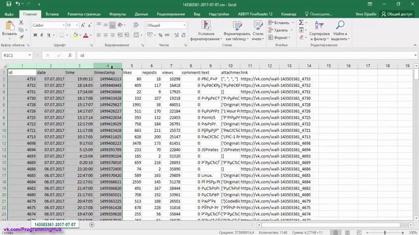This screenshot has width=419, height=235.
Task: Click the zoom slider in status bar
Action: (385, 232)
